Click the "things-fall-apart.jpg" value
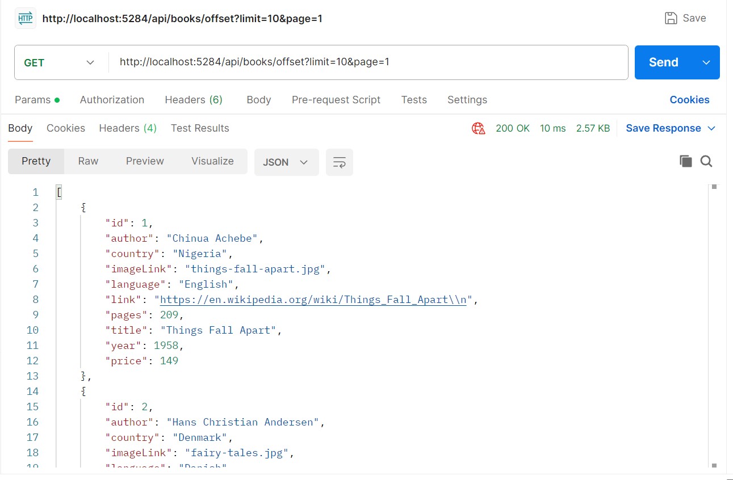Image resolution: width=733 pixels, height=480 pixels. point(255,269)
